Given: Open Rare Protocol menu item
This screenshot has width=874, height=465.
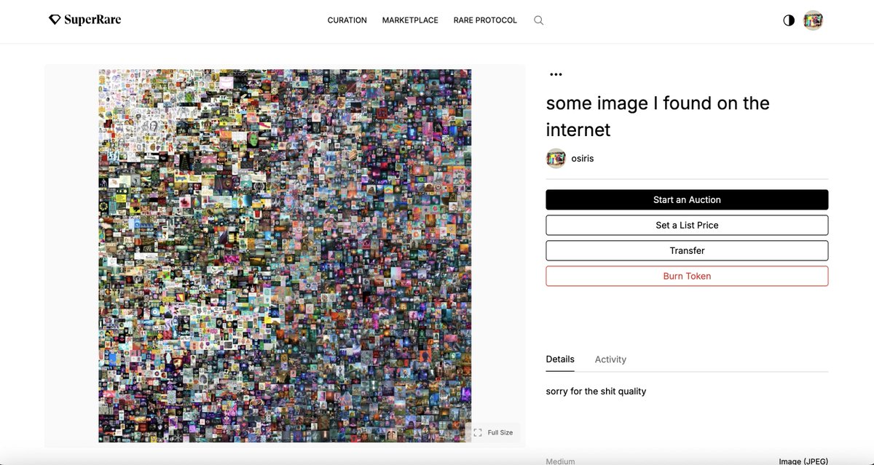Looking at the screenshot, I should point(485,20).
